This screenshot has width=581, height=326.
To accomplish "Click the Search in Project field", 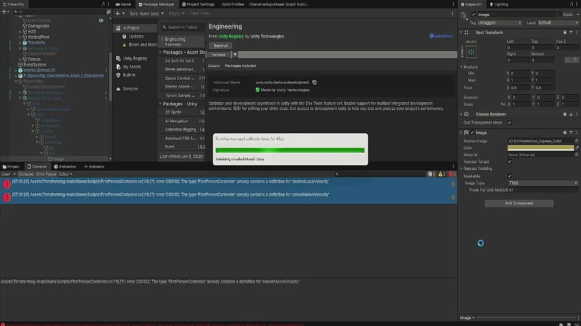I will [x=183, y=27].
